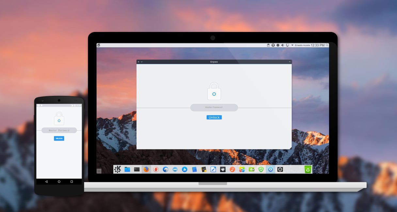Click the Enpass icon in the dock
The width and height of the screenshot is (397, 212).
[x=270, y=169]
